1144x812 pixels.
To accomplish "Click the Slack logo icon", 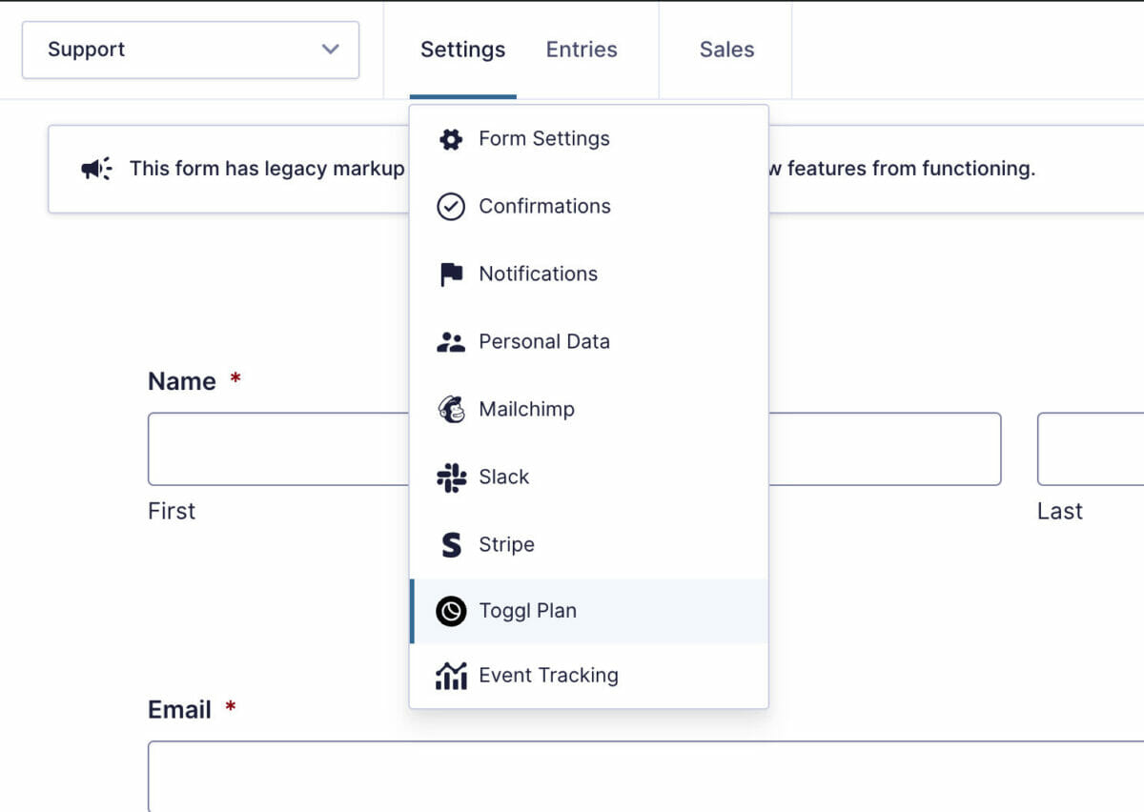I will tap(450, 477).
